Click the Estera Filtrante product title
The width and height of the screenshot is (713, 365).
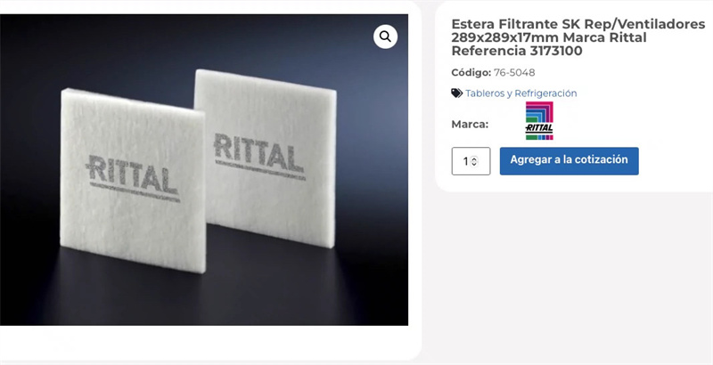click(578, 37)
